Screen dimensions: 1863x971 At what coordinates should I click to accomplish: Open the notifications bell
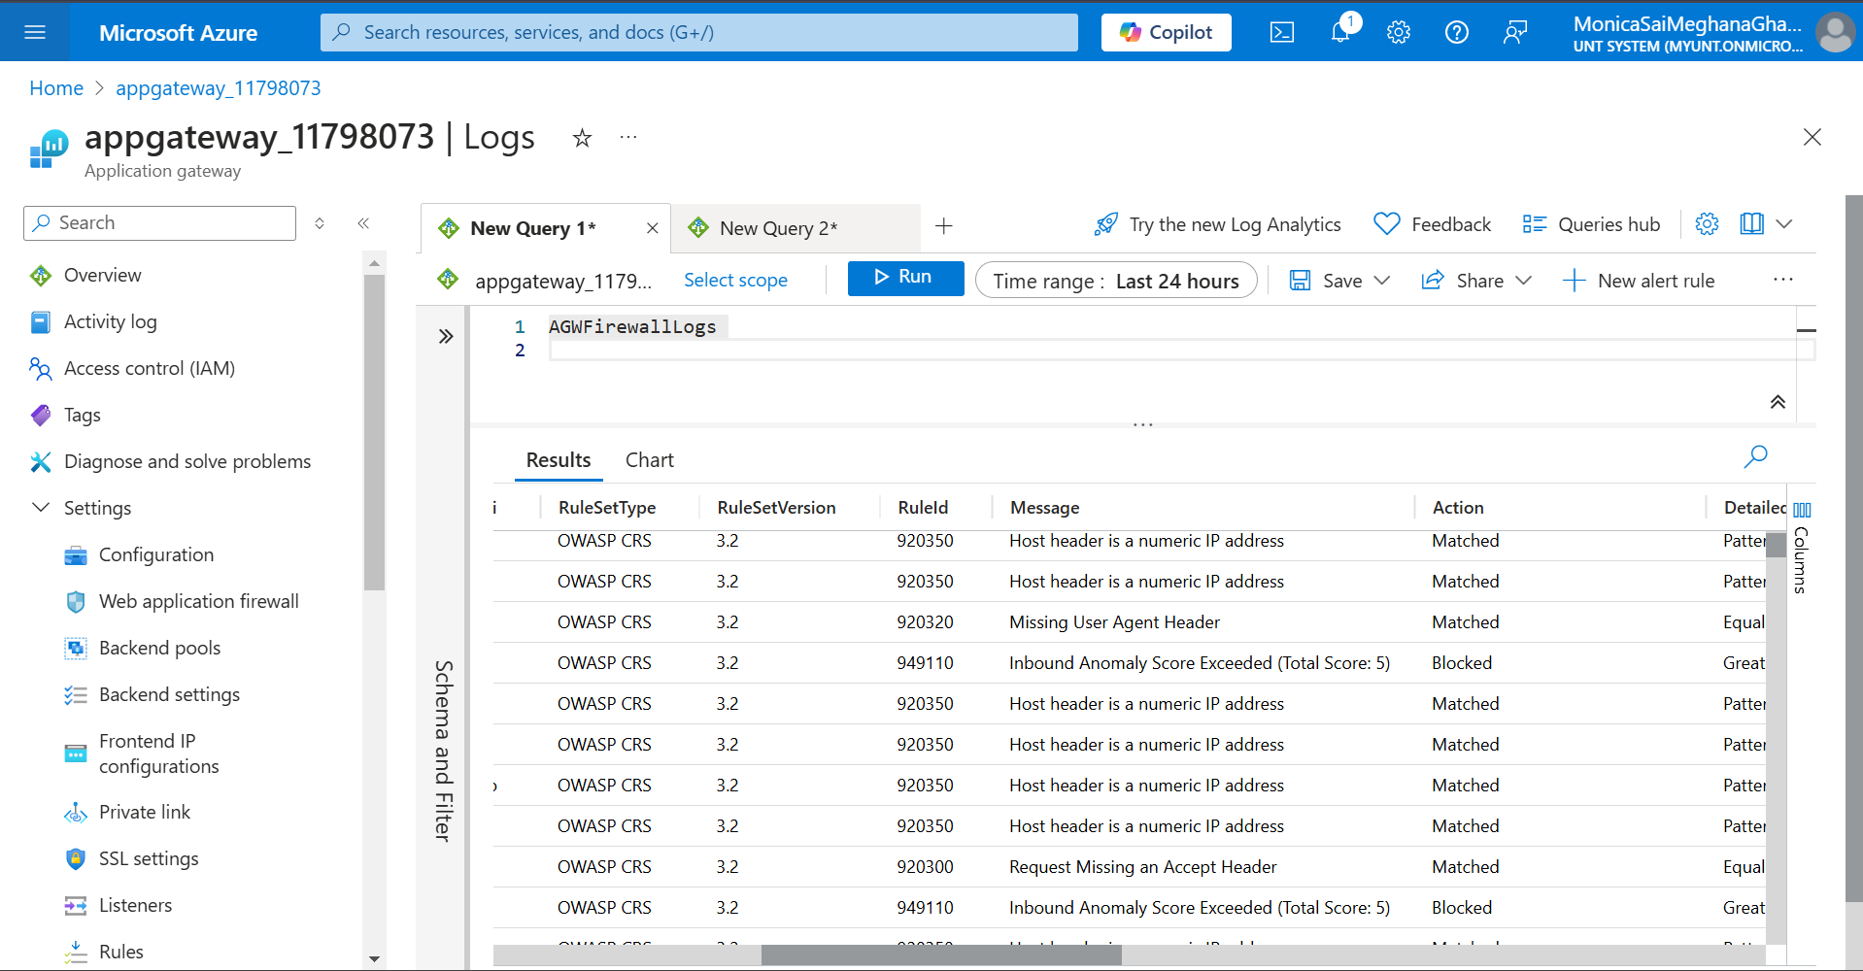click(x=1340, y=32)
